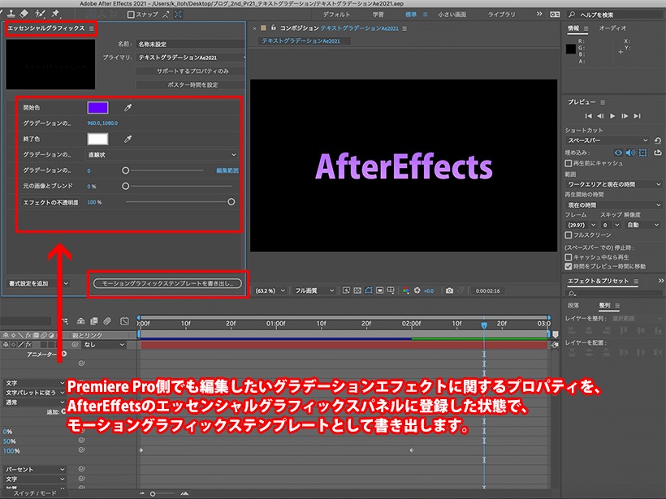Play the preview with the play button
The image size is (666, 499).
pos(612,116)
